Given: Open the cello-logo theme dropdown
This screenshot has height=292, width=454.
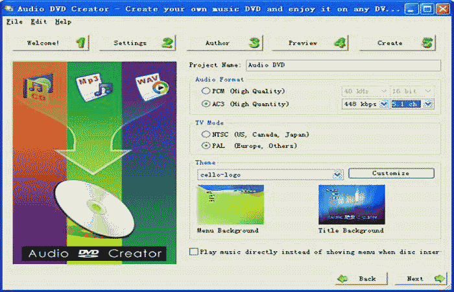Looking at the screenshot, I should click(x=337, y=175).
